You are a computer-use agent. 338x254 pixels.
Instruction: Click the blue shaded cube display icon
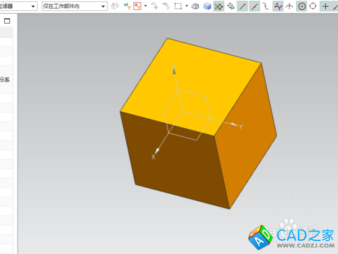click(x=207, y=6)
